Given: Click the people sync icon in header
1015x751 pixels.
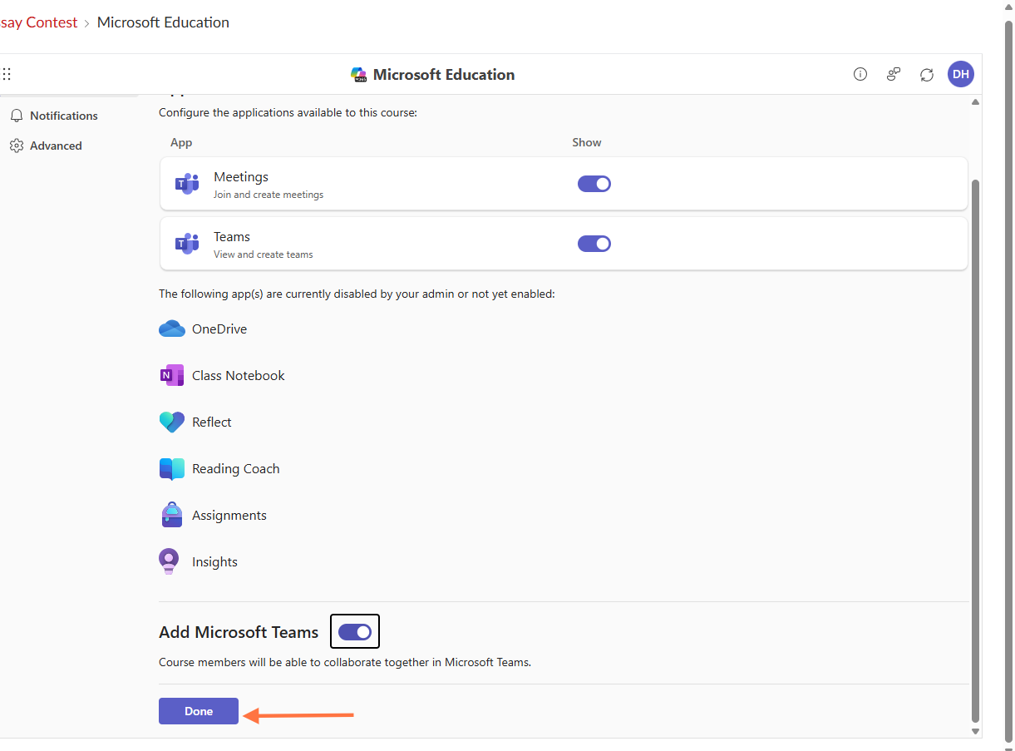Looking at the screenshot, I should click(894, 74).
